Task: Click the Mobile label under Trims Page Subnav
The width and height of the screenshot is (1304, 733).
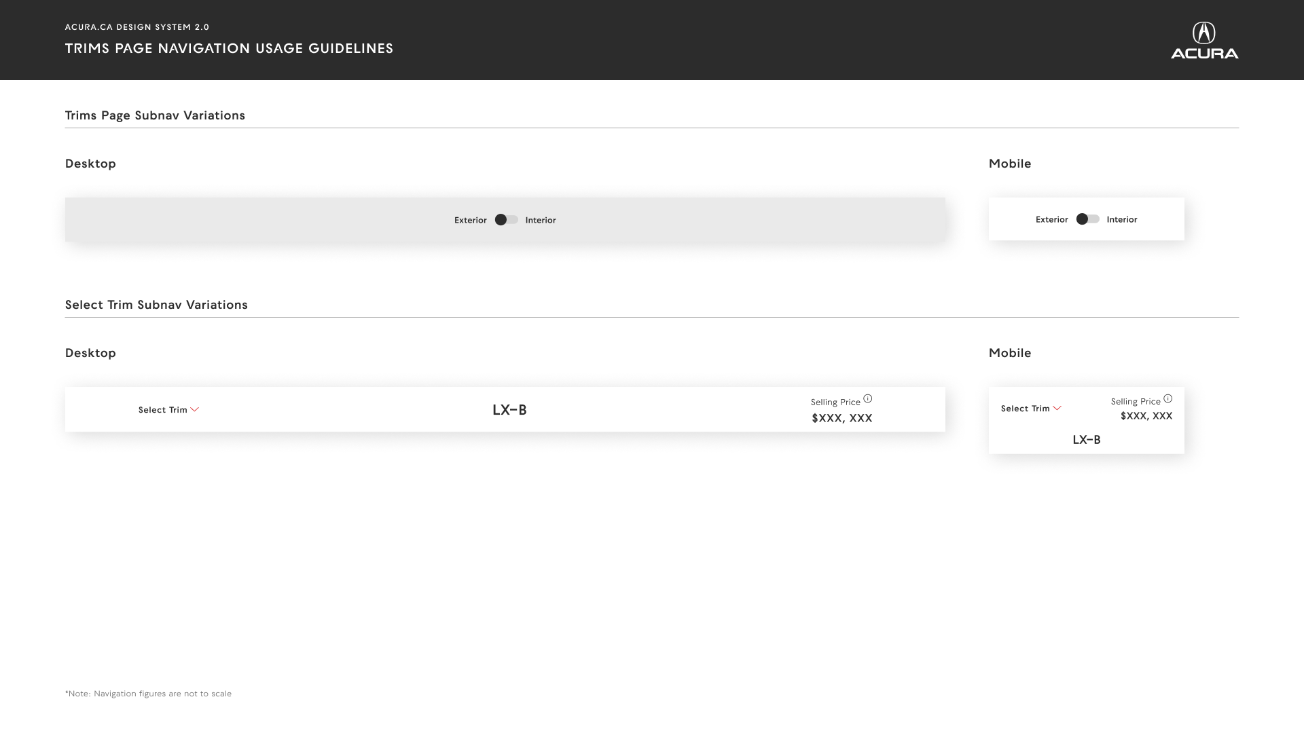Action: pos(1010,164)
